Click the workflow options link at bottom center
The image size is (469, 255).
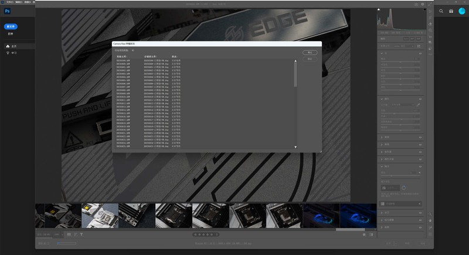[223, 243]
